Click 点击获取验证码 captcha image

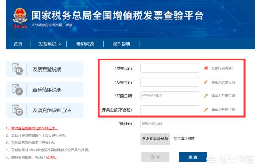(155, 139)
